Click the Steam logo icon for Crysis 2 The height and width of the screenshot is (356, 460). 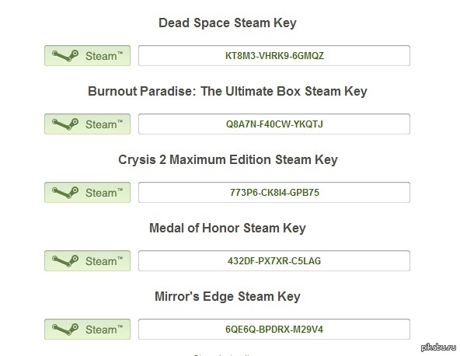pyautogui.click(x=65, y=193)
